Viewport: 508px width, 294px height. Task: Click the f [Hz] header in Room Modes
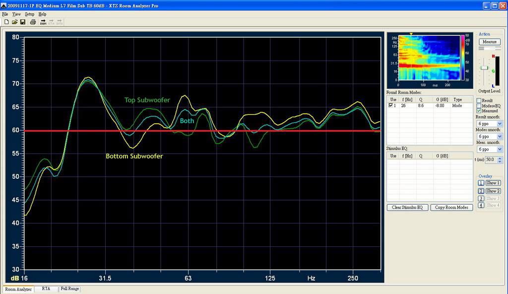tap(407, 100)
